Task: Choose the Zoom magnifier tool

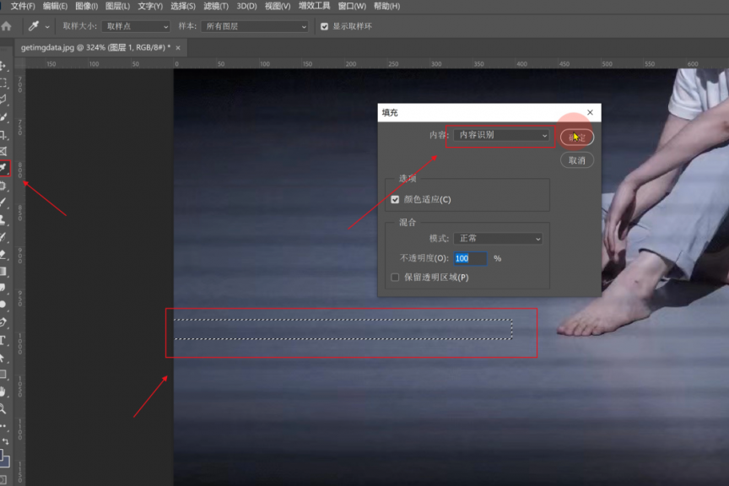Action: point(3,408)
